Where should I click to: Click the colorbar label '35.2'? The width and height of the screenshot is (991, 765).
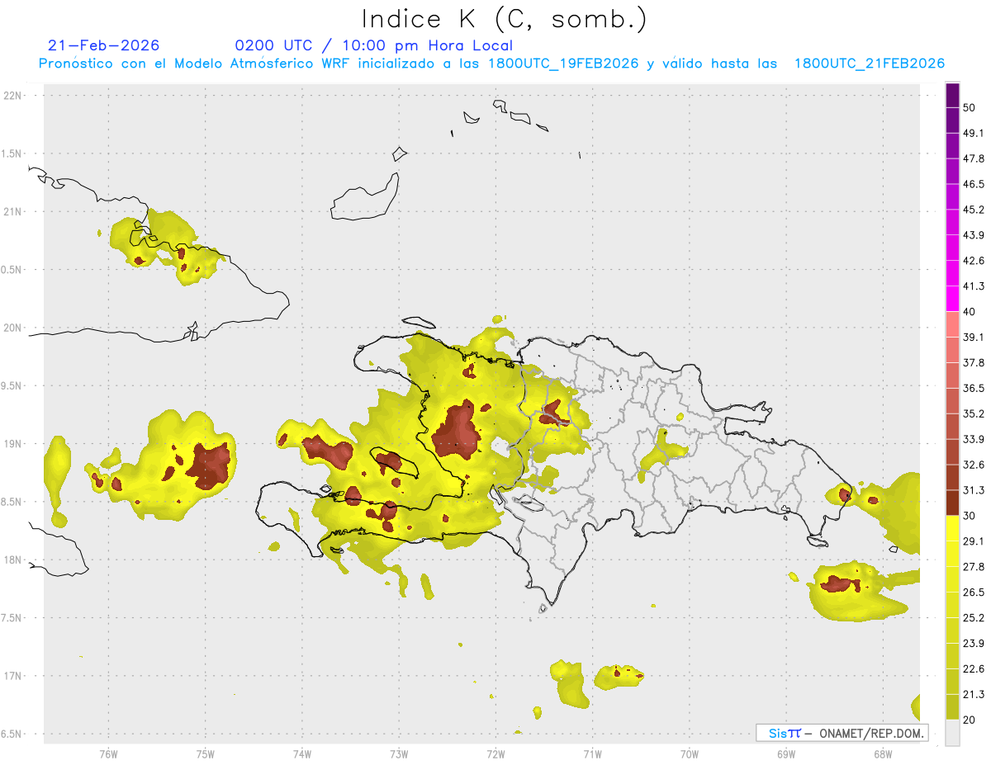974,413
